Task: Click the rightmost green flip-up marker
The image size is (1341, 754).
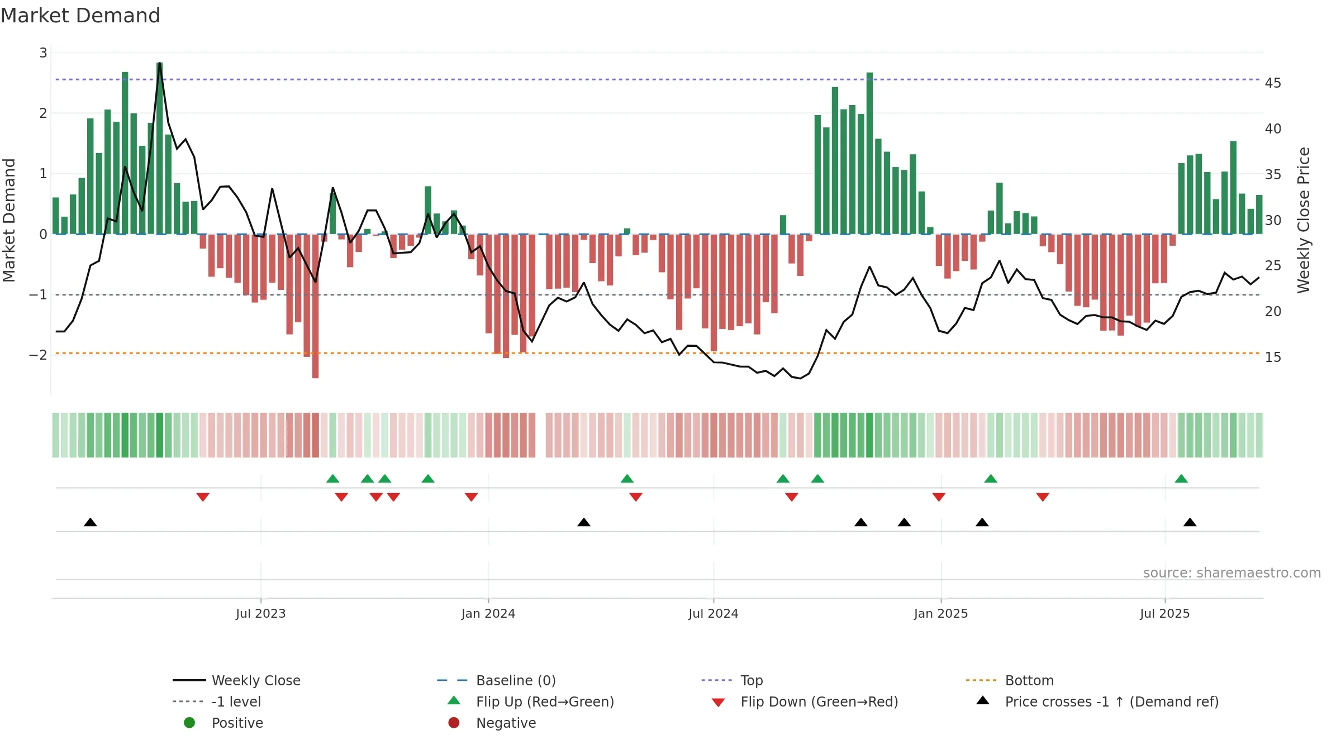Action: (x=1181, y=479)
